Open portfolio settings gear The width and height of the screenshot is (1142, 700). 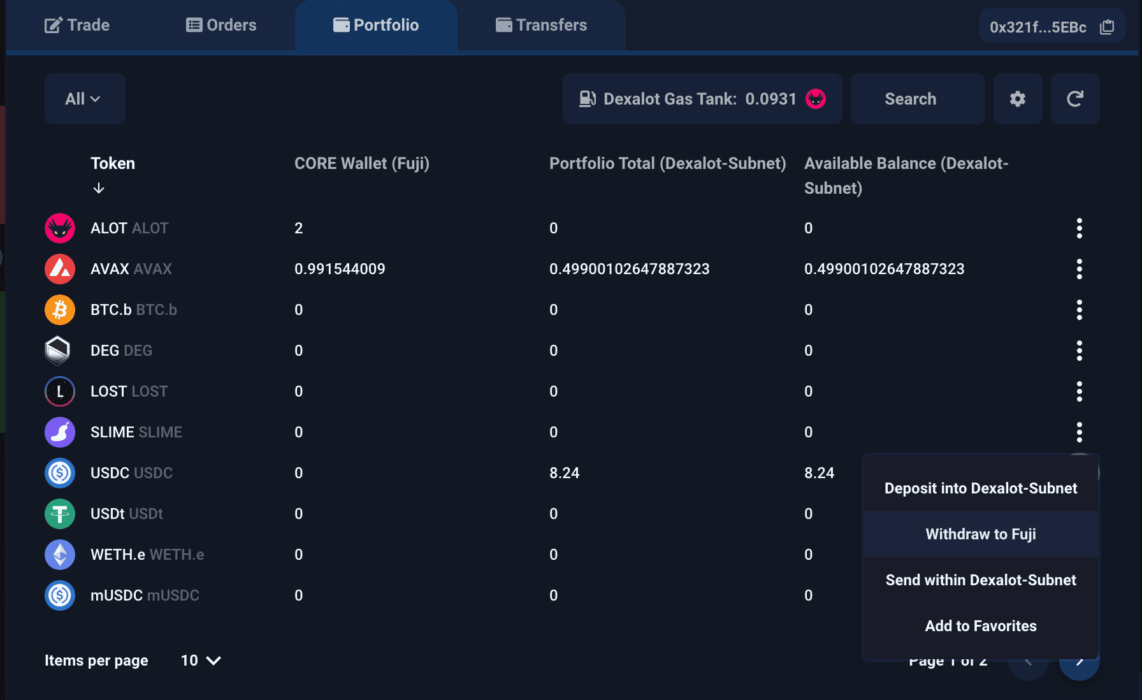[x=1018, y=99]
